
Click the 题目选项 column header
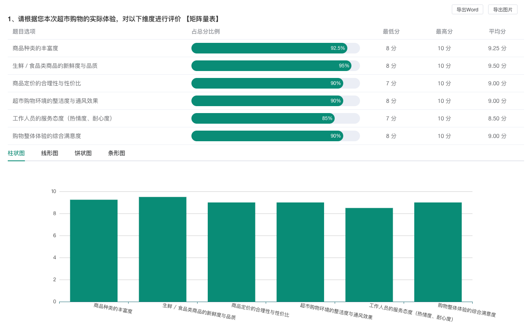coord(24,31)
